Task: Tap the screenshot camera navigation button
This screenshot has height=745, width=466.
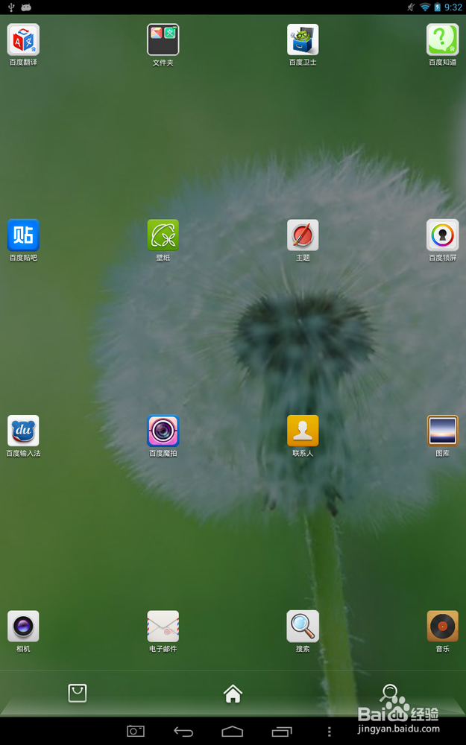Action: tap(136, 732)
